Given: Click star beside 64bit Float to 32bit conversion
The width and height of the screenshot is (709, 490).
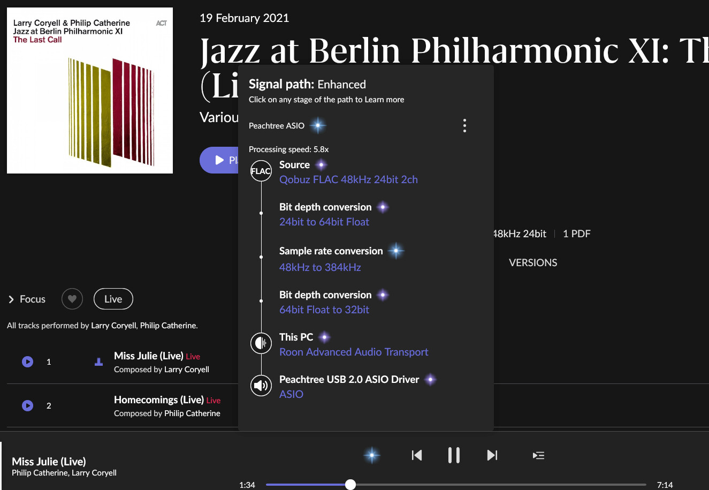Looking at the screenshot, I should point(383,295).
